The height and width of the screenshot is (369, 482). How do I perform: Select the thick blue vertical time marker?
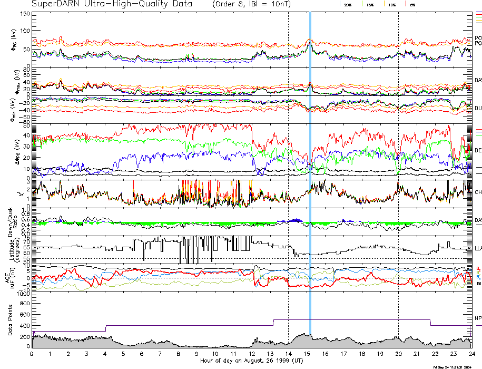click(x=310, y=172)
